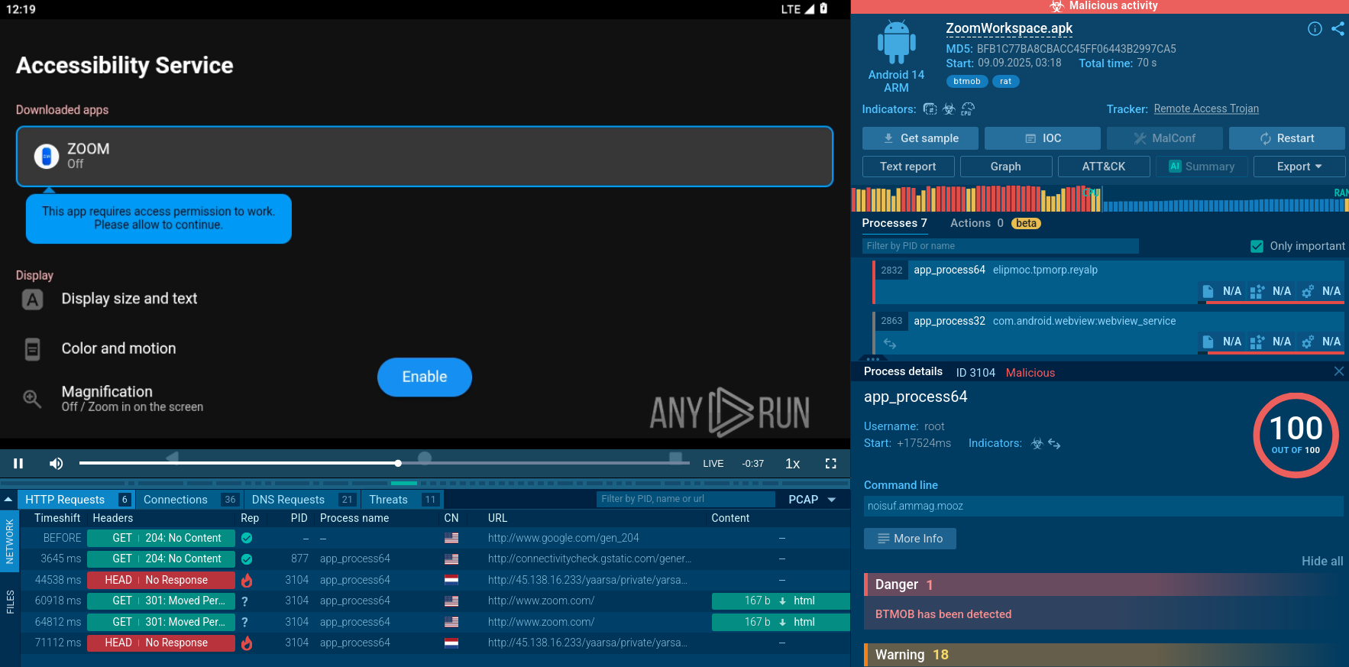This screenshot has height=667, width=1349.
Task: Change the 1x playback speed
Action: pyautogui.click(x=792, y=464)
